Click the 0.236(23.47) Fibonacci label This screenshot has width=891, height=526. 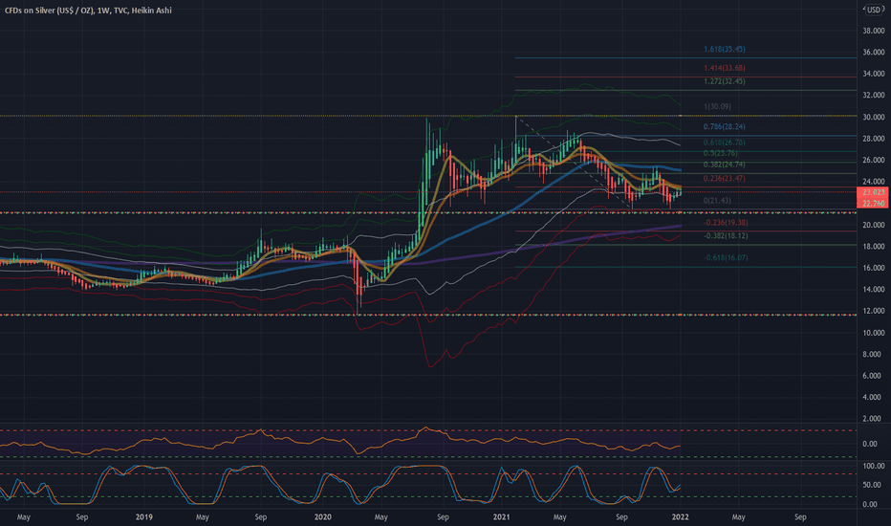(725, 179)
